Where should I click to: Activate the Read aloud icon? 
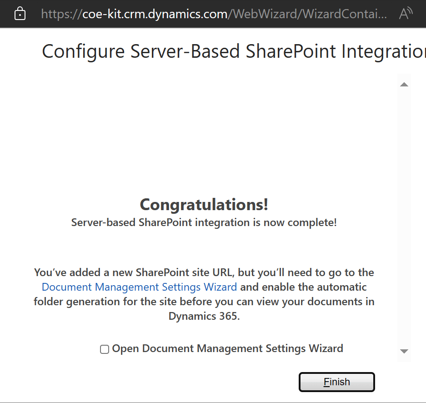click(405, 14)
